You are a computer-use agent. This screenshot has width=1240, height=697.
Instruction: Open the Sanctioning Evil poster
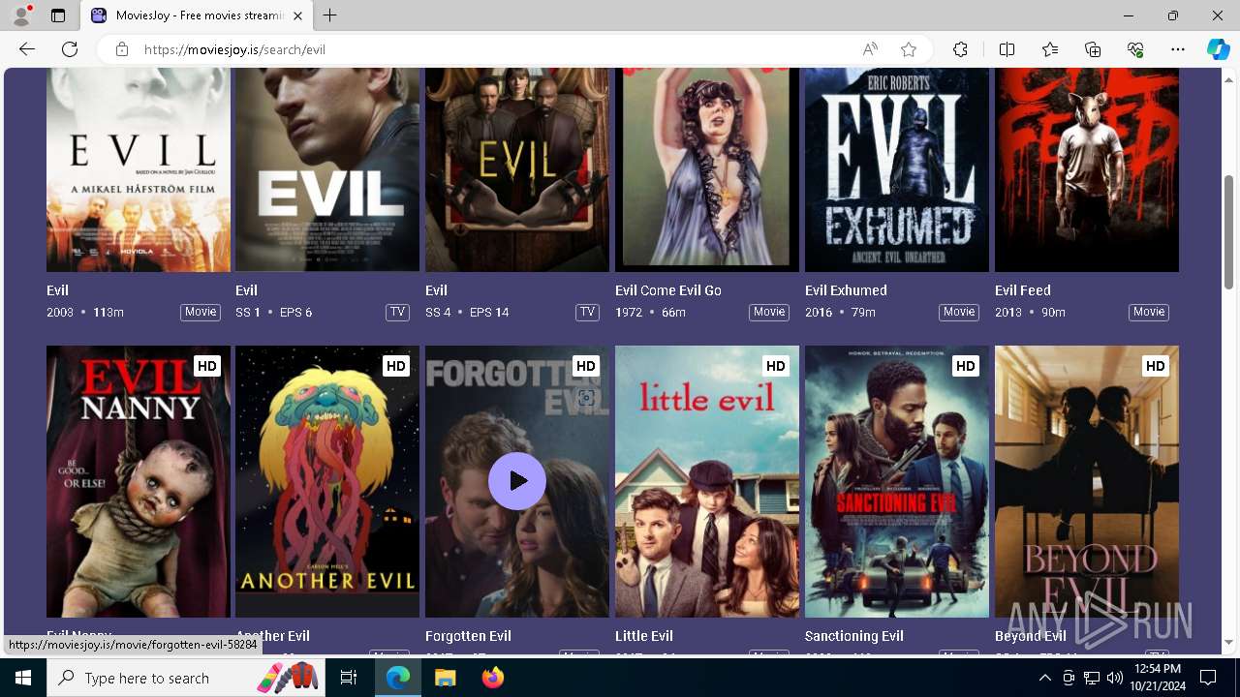point(897,481)
